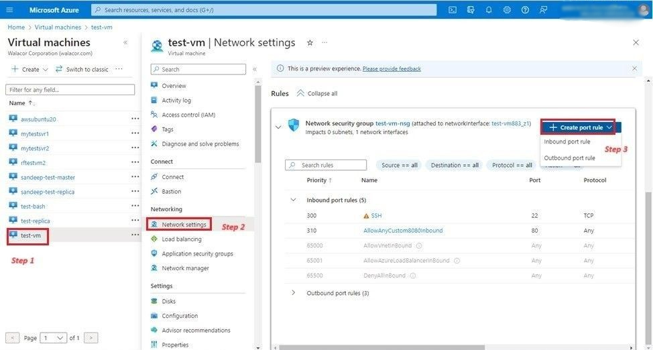Open portal settings gear
Image resolution: width=653 pixels, height=350 pixels.
(x=507, y=10)
